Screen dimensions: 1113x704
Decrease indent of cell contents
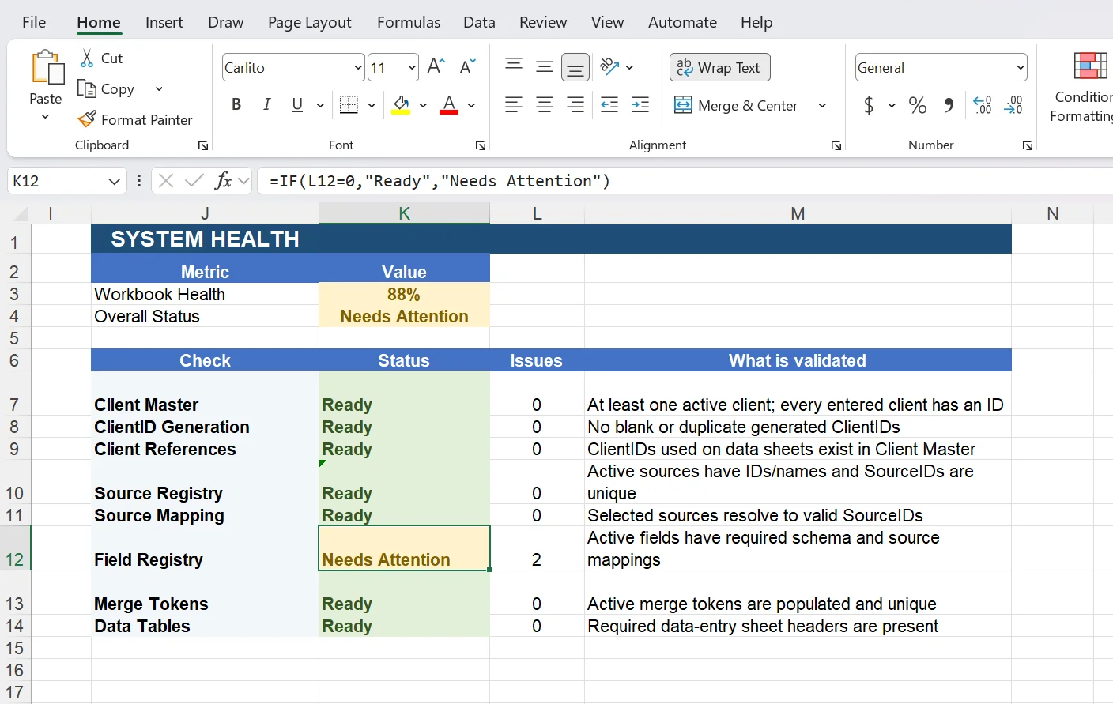pos(609,104)
